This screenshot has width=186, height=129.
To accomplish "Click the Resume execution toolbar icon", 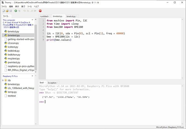I will [x=35, y=11].
